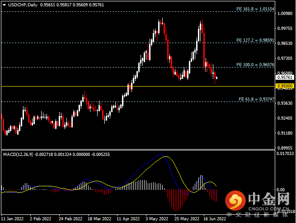Click the 3 May 2022 date label

point(157,219)
